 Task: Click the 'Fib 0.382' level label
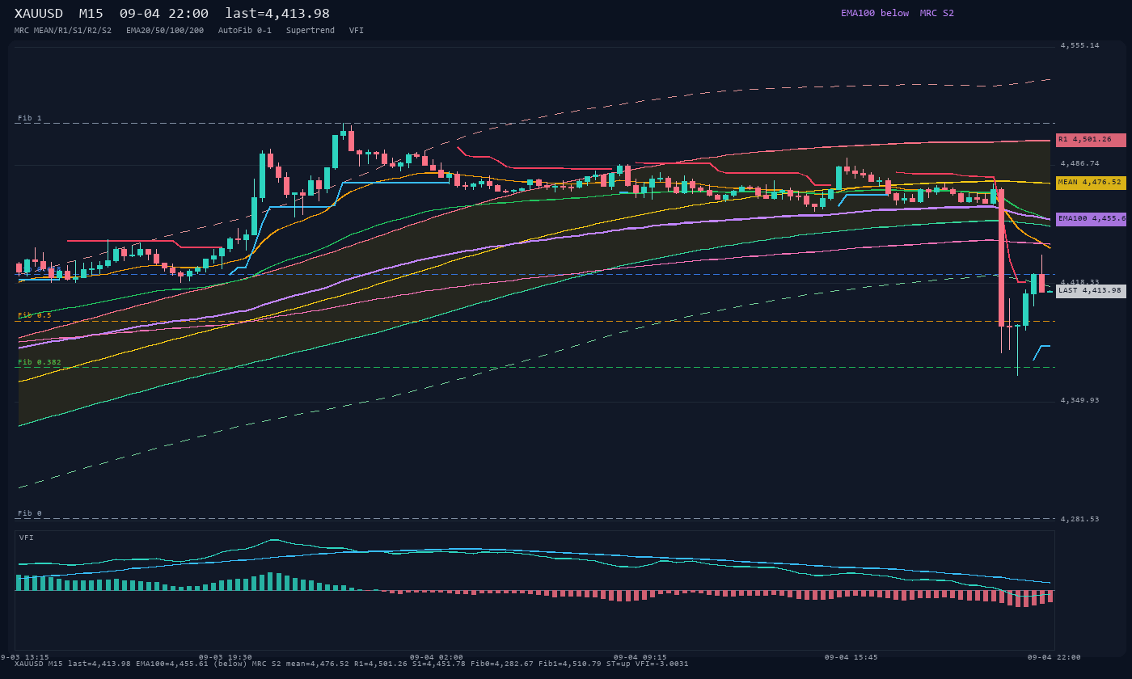(40, 363)
